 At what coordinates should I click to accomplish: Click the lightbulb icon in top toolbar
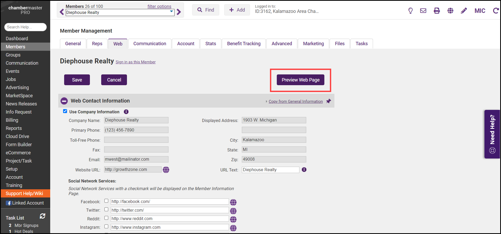[x=410, y=11]
